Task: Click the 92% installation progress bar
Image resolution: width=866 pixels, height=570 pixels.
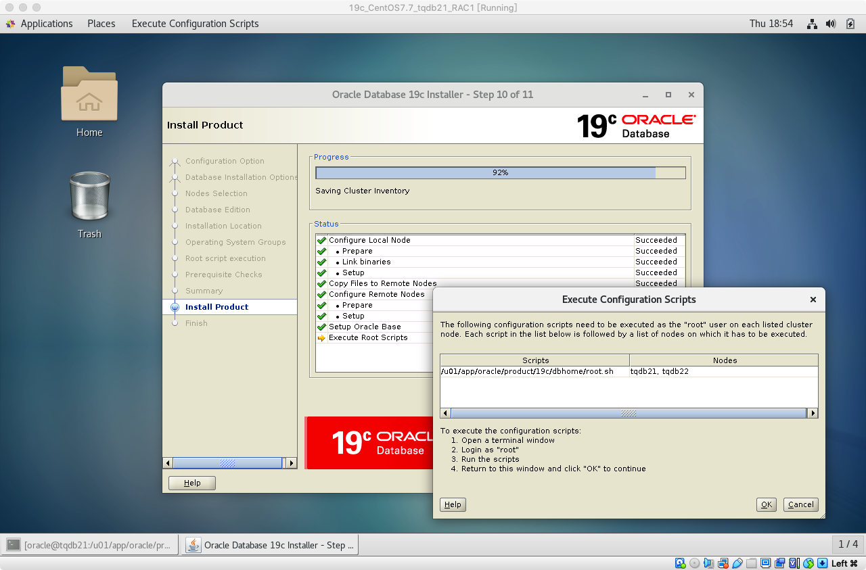Action: (500, 172)
